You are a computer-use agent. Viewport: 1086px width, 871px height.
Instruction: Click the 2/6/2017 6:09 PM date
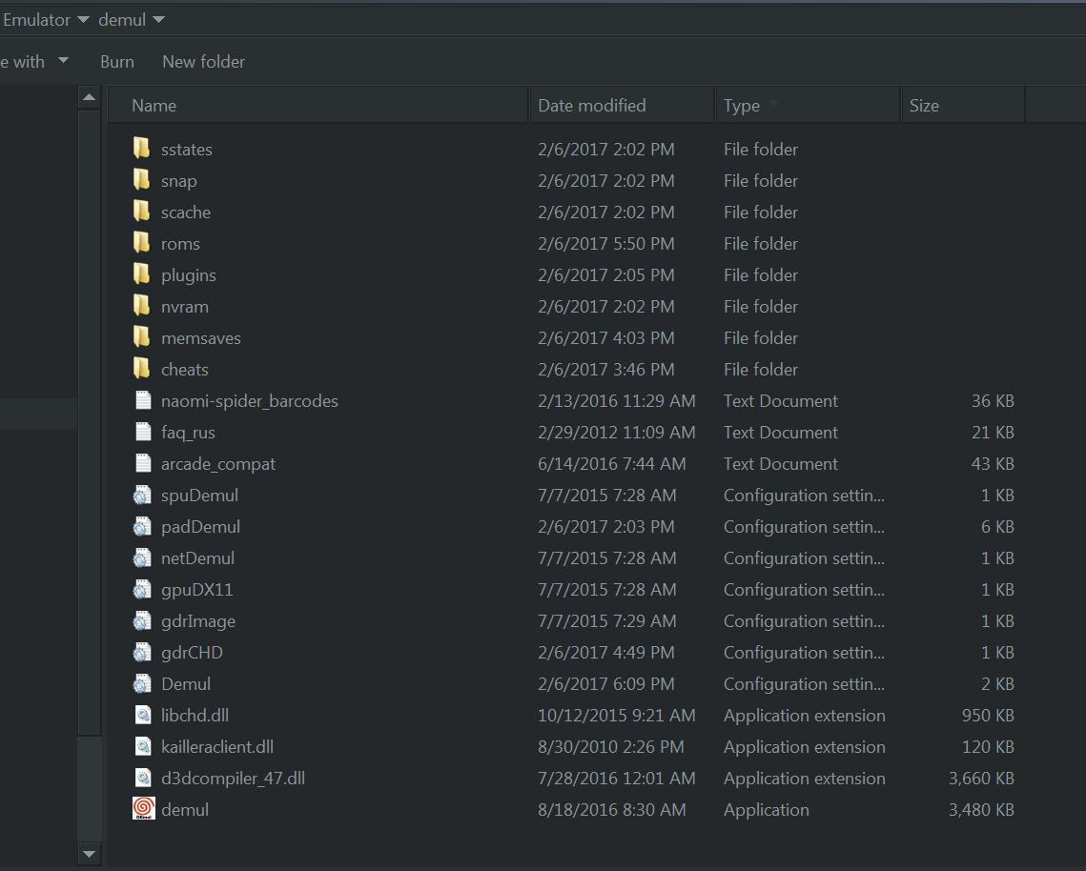pos(606,685)
